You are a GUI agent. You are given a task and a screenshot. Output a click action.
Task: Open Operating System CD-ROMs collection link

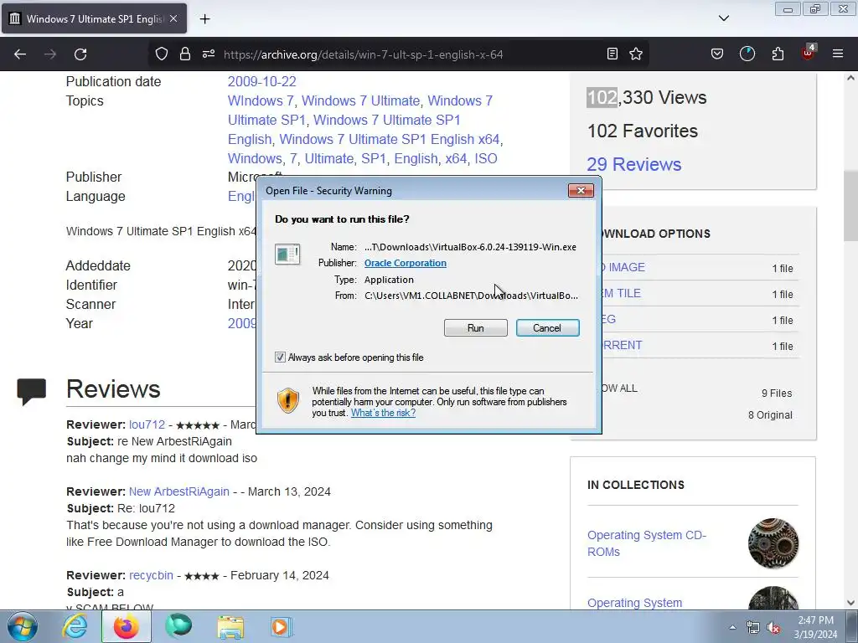[646, 543]
